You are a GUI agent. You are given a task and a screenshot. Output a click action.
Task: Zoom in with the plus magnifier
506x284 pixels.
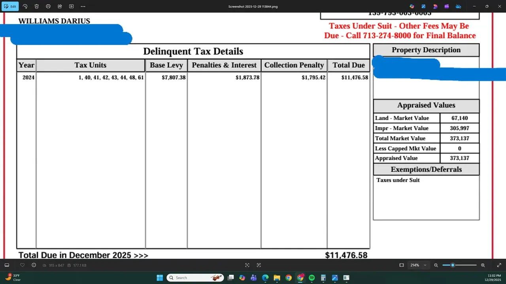[483, 265]
